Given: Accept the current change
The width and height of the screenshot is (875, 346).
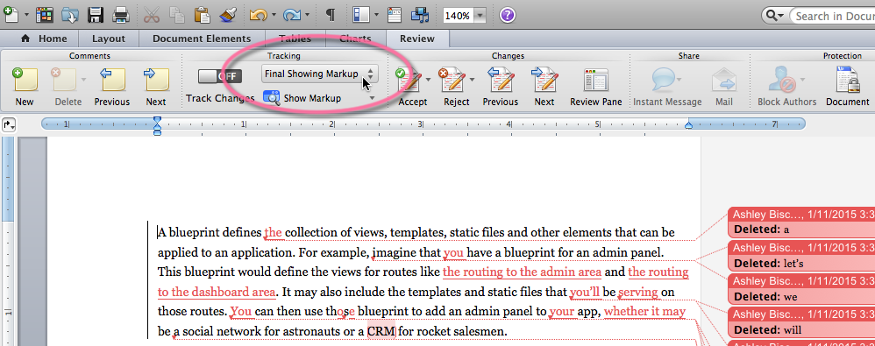Looking at the screenshot, I should coord(411,87).
